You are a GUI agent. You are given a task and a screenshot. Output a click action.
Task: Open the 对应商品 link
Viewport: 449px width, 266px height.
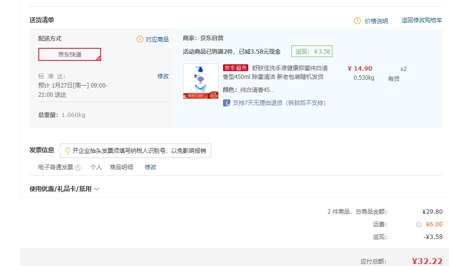pos(157,39)
